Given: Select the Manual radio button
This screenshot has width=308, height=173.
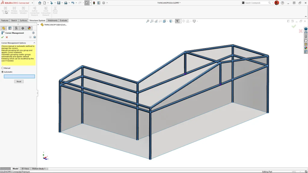Looking at the screenshot, I should (3, 68).
